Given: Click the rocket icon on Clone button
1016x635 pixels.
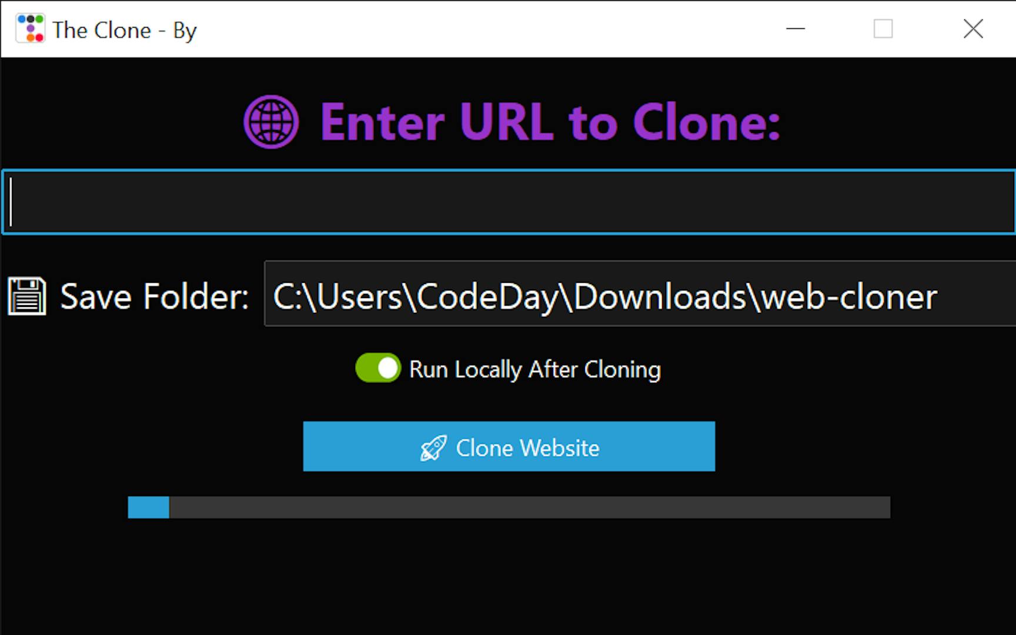Looking at the screenshot, I should coord(433,448).
